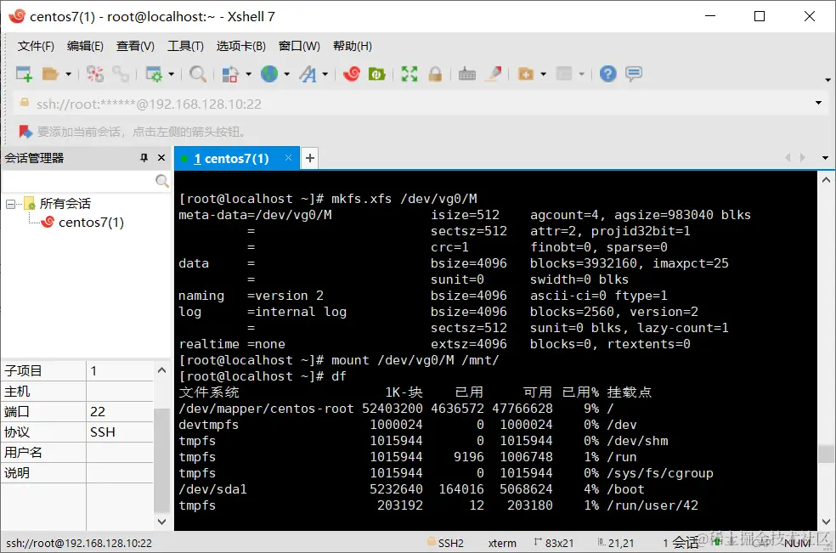Open the 查看(V) menu
836x553 pixels.
click(x=135, y=46)
